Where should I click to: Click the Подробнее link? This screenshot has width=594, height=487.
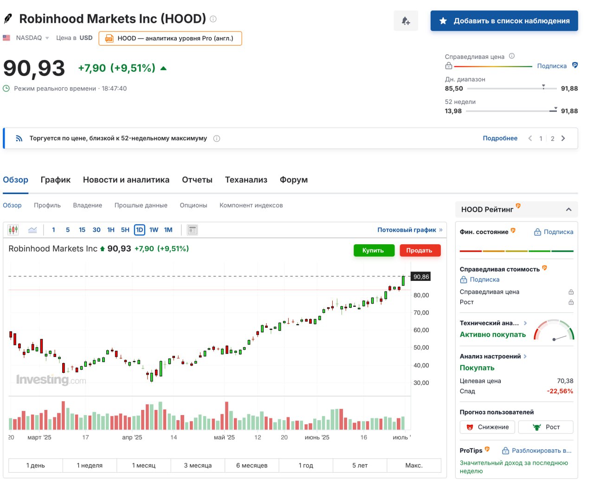click(x=500, y=138)
